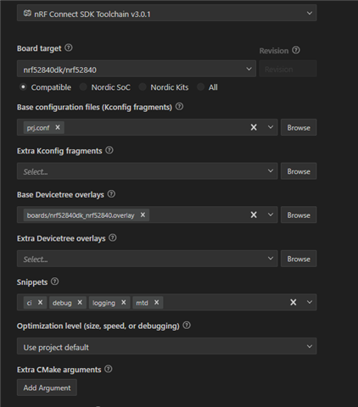358x407 pixels.
Task: Clear all Base configuration files
Action: click(254, 127)
